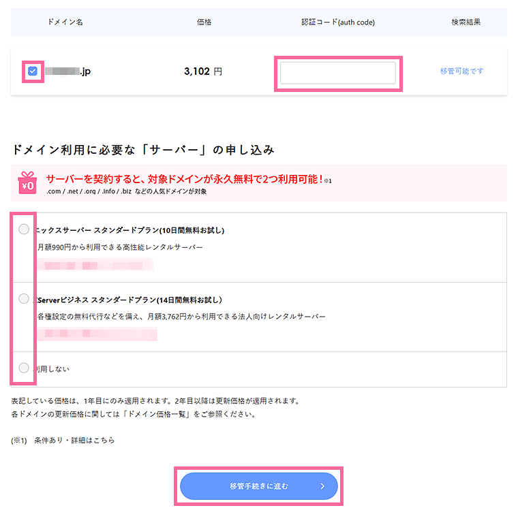Click the 月額990円 server description text
Viewport: 518px width, 510px height.
tap(119, 247)
